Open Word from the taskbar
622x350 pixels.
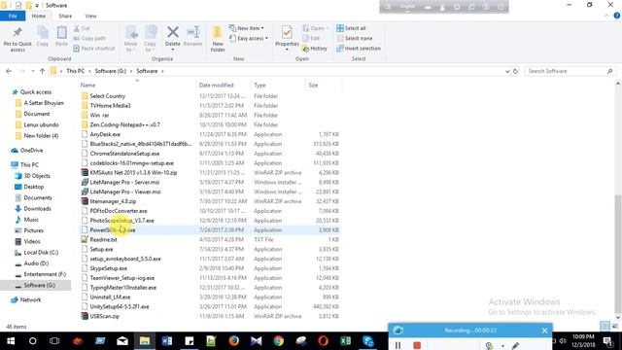[167, 341]
